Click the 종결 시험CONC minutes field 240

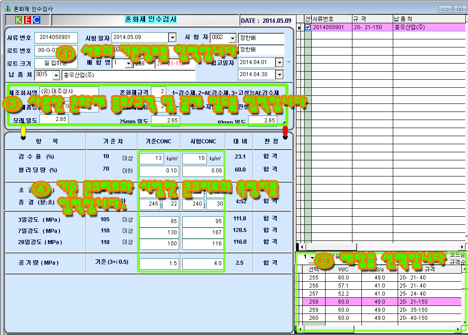[193, 204]
